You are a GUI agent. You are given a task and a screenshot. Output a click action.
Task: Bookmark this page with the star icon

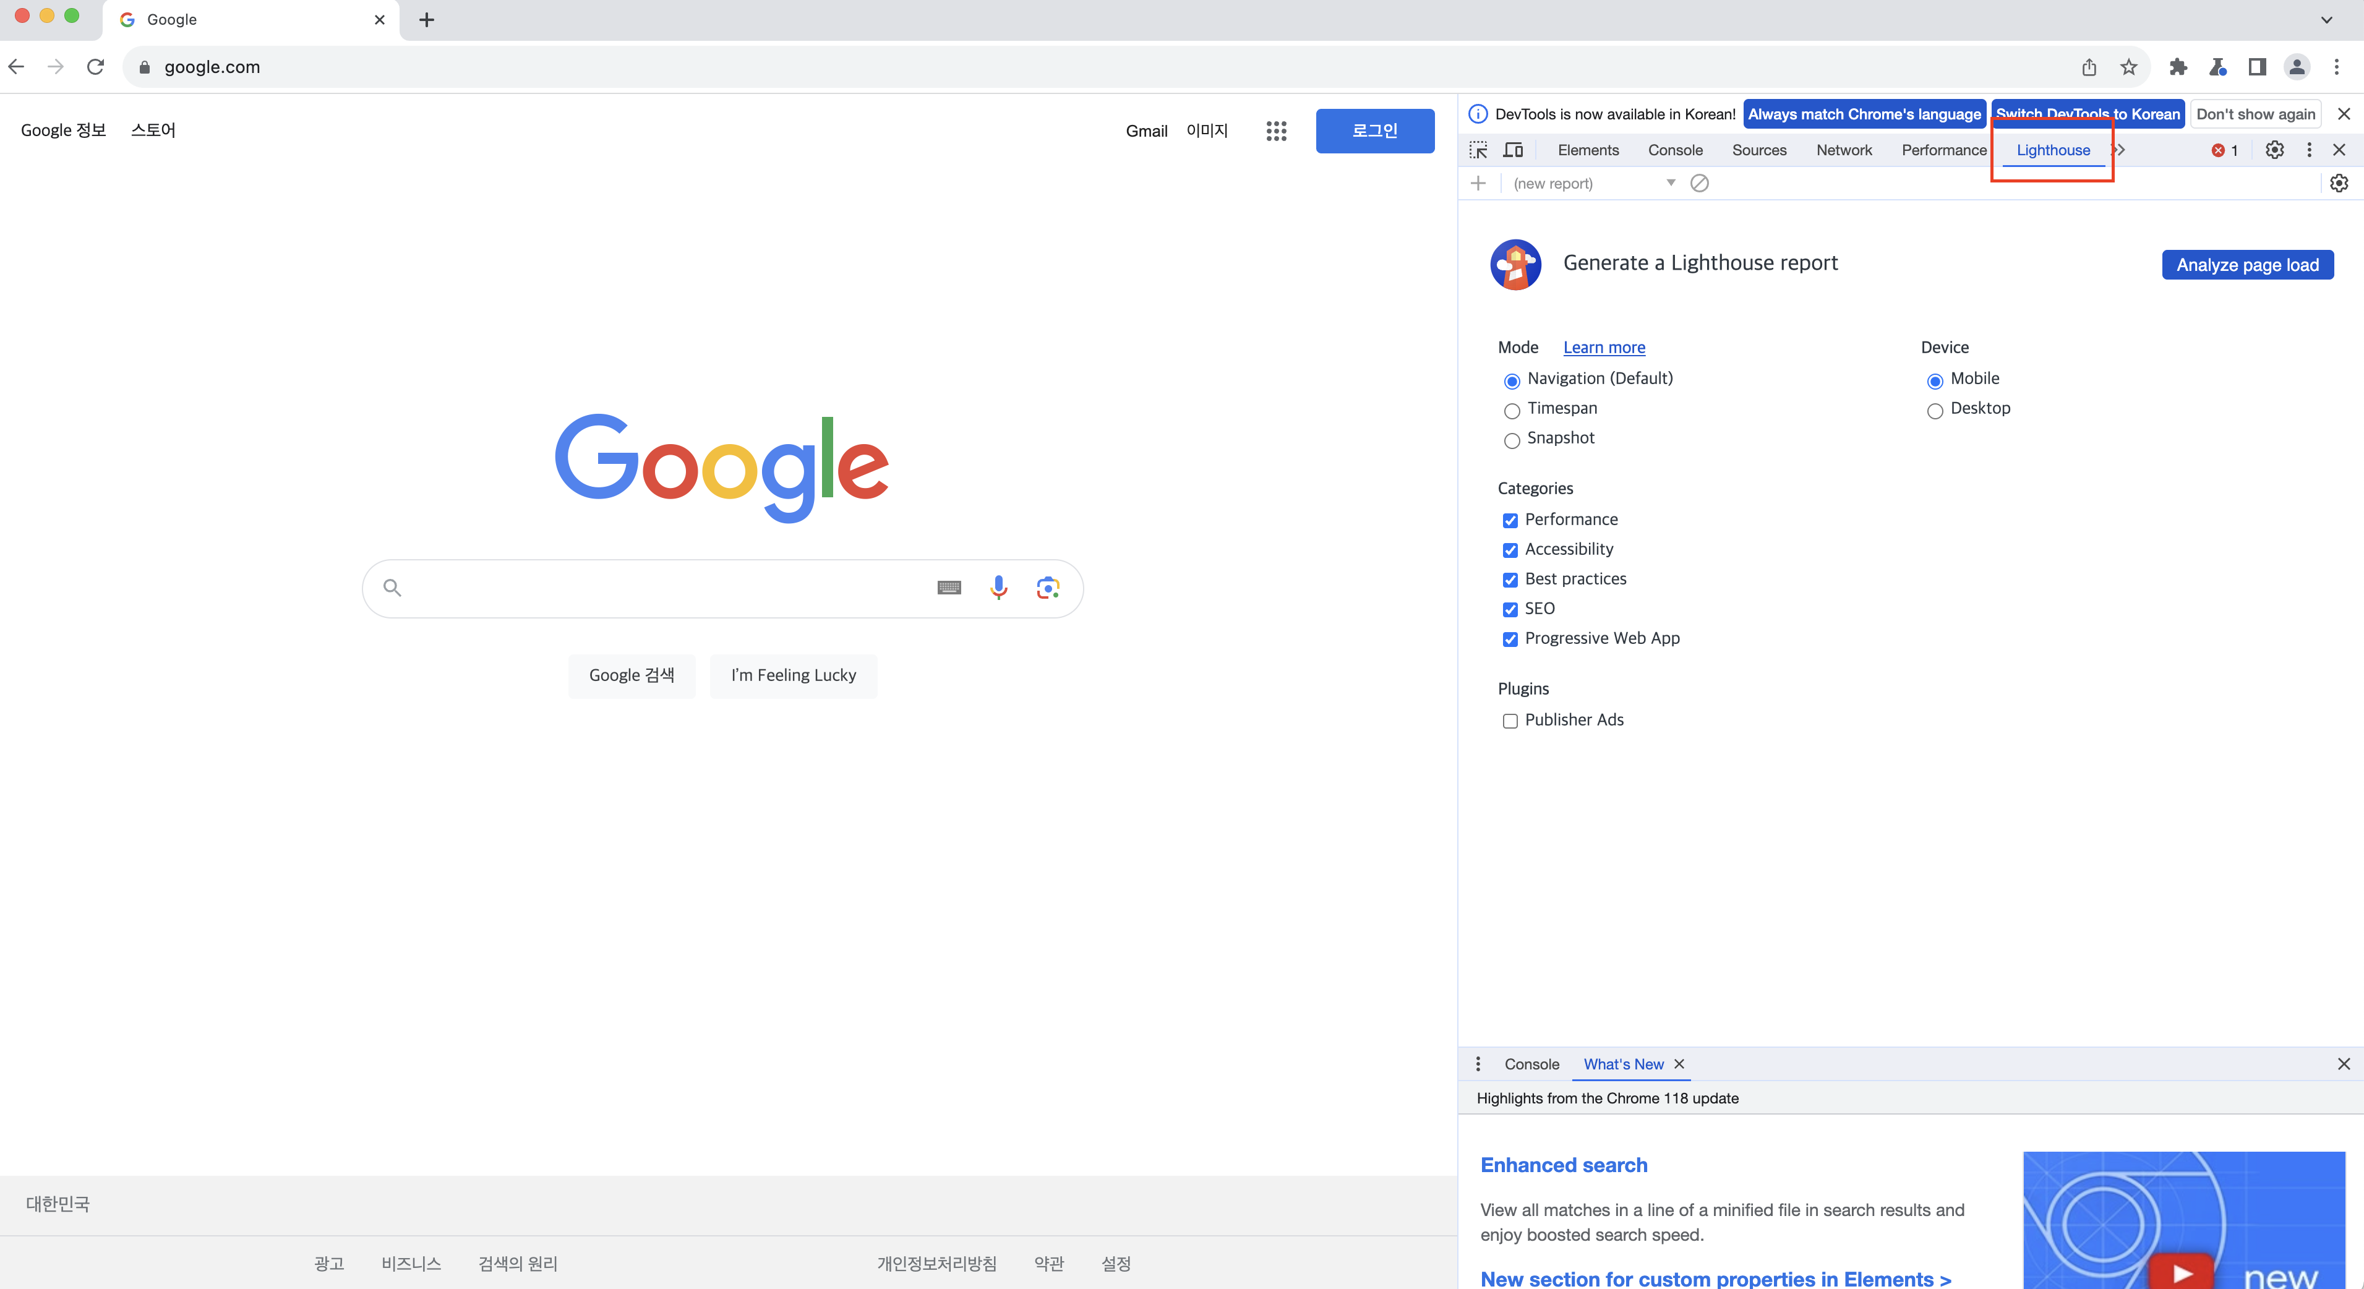[x=2129, y=67]
